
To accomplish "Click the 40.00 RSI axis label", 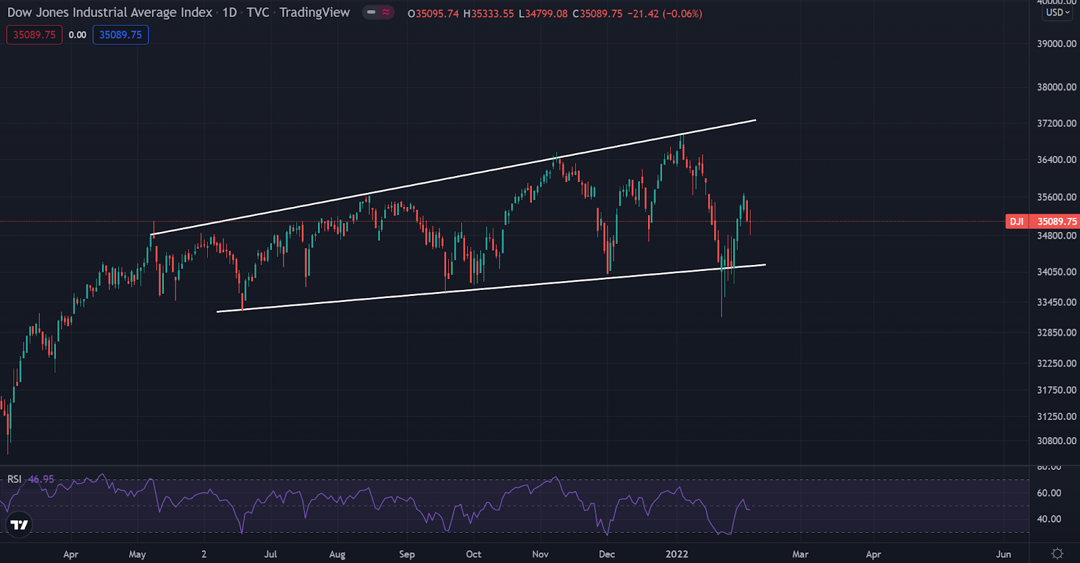I will click(1049, 519).
